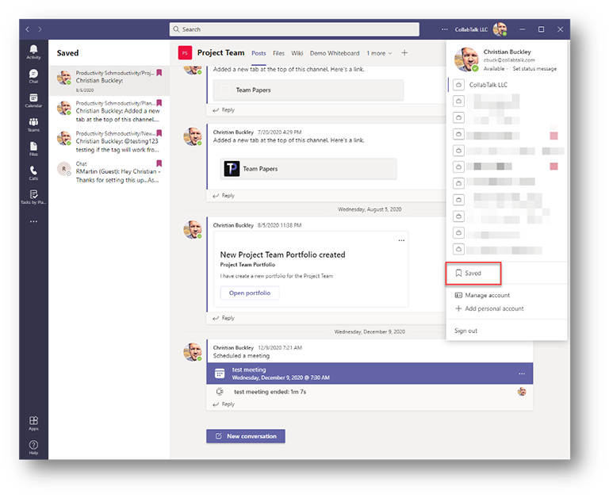Switch to the Wiki tab
Image resolution: width=609 pixels, height=498 pixels.
click(297, 53)
